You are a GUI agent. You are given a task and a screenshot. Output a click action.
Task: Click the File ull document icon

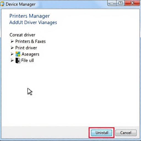[x=18, y=60]
